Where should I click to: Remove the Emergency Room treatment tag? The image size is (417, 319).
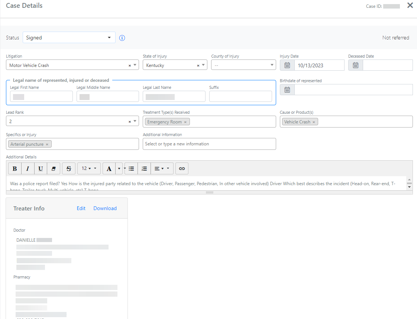[x=185, y=122]
